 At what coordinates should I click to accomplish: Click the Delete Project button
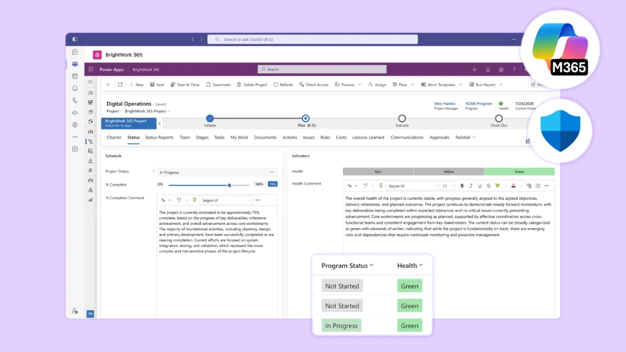tap(252, 84)
